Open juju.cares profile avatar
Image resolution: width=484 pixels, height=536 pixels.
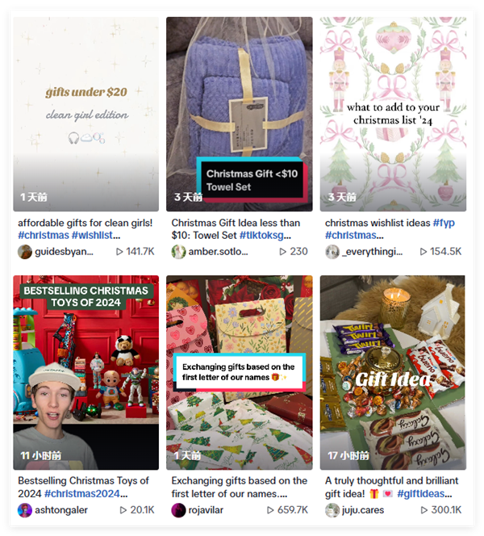pos(332,510)
